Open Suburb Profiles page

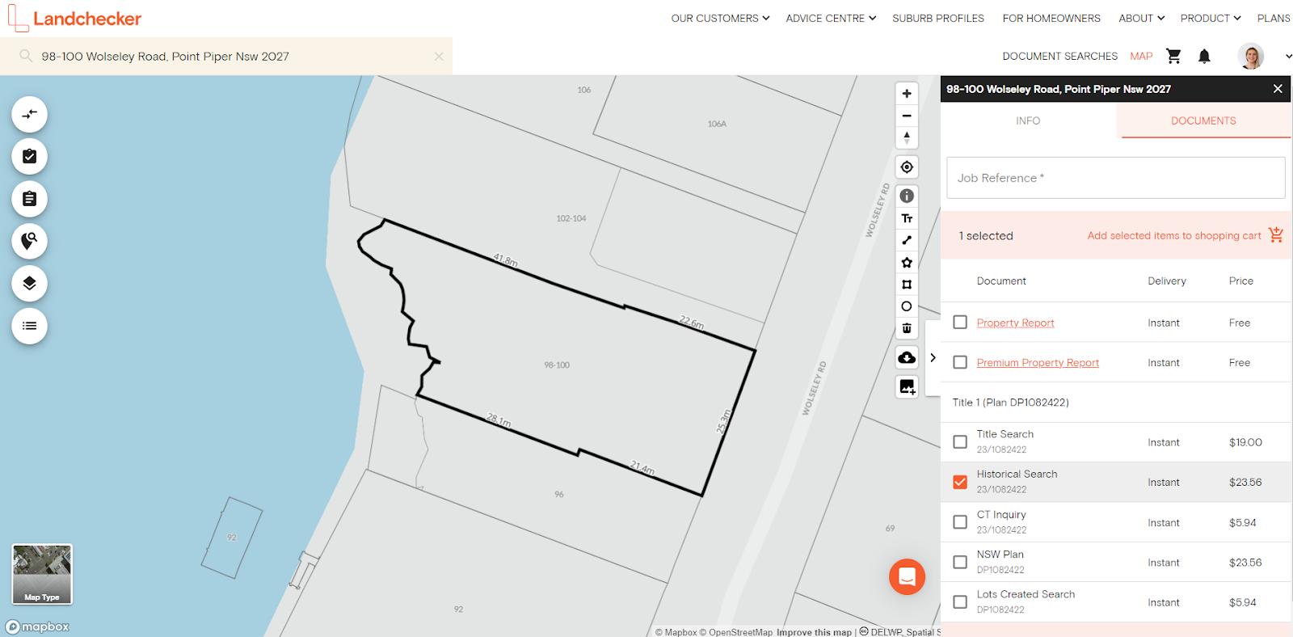tap(938, 18)
